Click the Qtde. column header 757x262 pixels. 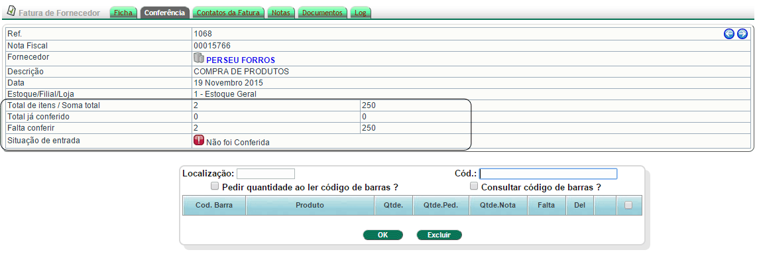394,205
